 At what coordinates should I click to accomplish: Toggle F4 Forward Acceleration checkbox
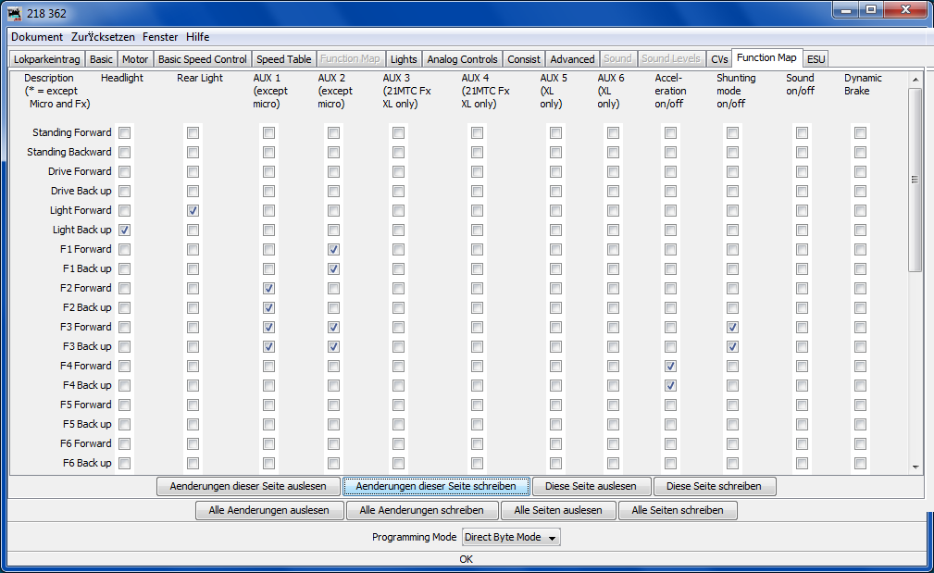coord(670,367)
